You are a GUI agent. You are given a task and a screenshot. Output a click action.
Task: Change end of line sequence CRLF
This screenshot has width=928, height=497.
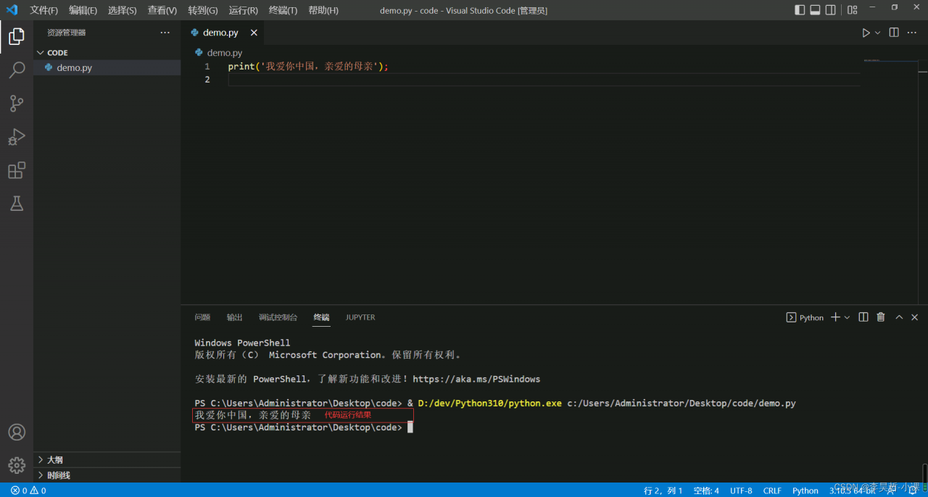[772, 490]
